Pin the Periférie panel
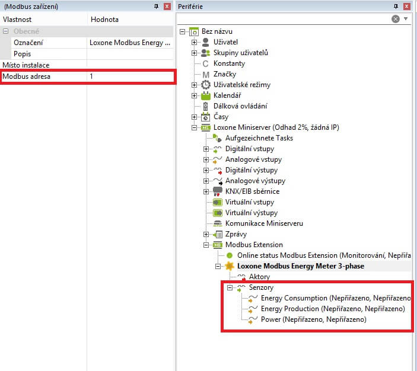 coord(396,6)
